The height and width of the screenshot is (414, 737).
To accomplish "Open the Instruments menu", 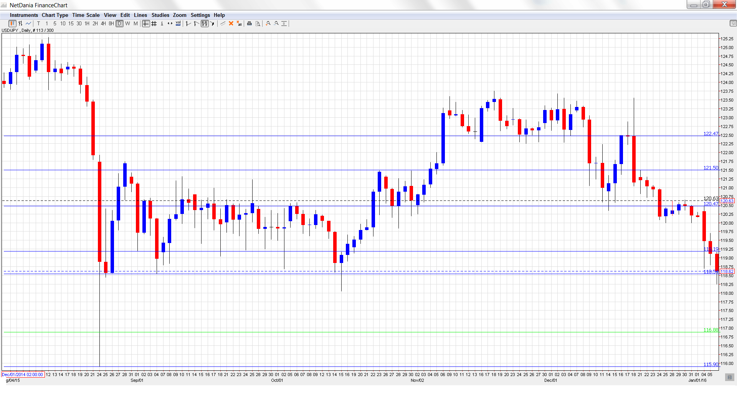I will (24, 15).
